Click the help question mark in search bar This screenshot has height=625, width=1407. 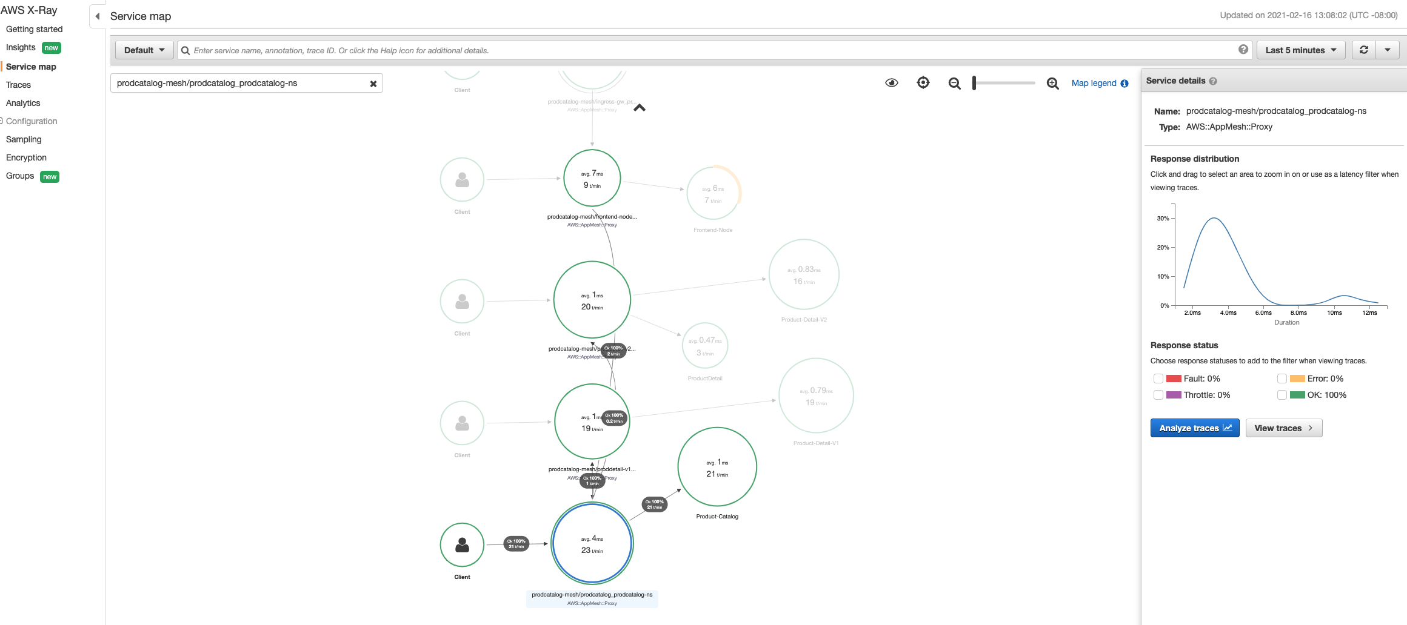pyautogui.click(x=1243, y=50)
